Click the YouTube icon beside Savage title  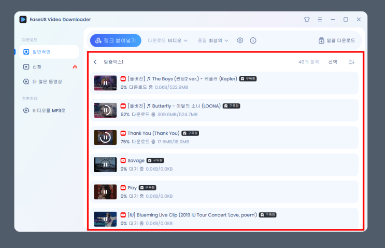123,160
